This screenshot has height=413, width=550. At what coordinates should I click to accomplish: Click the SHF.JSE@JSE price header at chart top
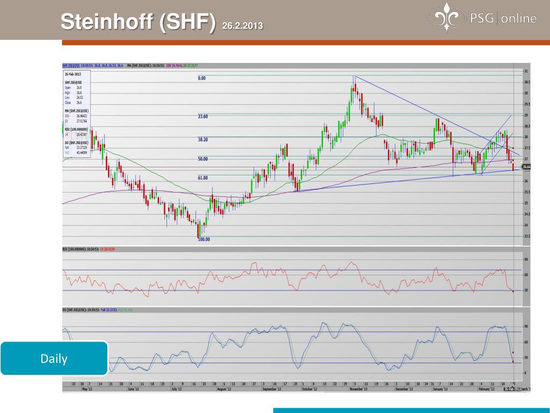point(92,65)
